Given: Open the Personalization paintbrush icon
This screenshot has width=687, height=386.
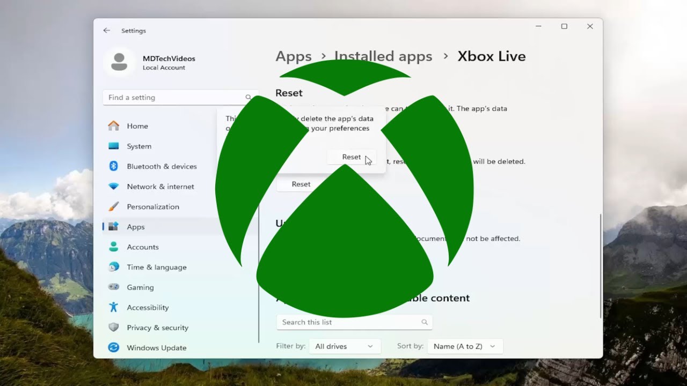Looking at the screenshot, I should tap(114, 206).
